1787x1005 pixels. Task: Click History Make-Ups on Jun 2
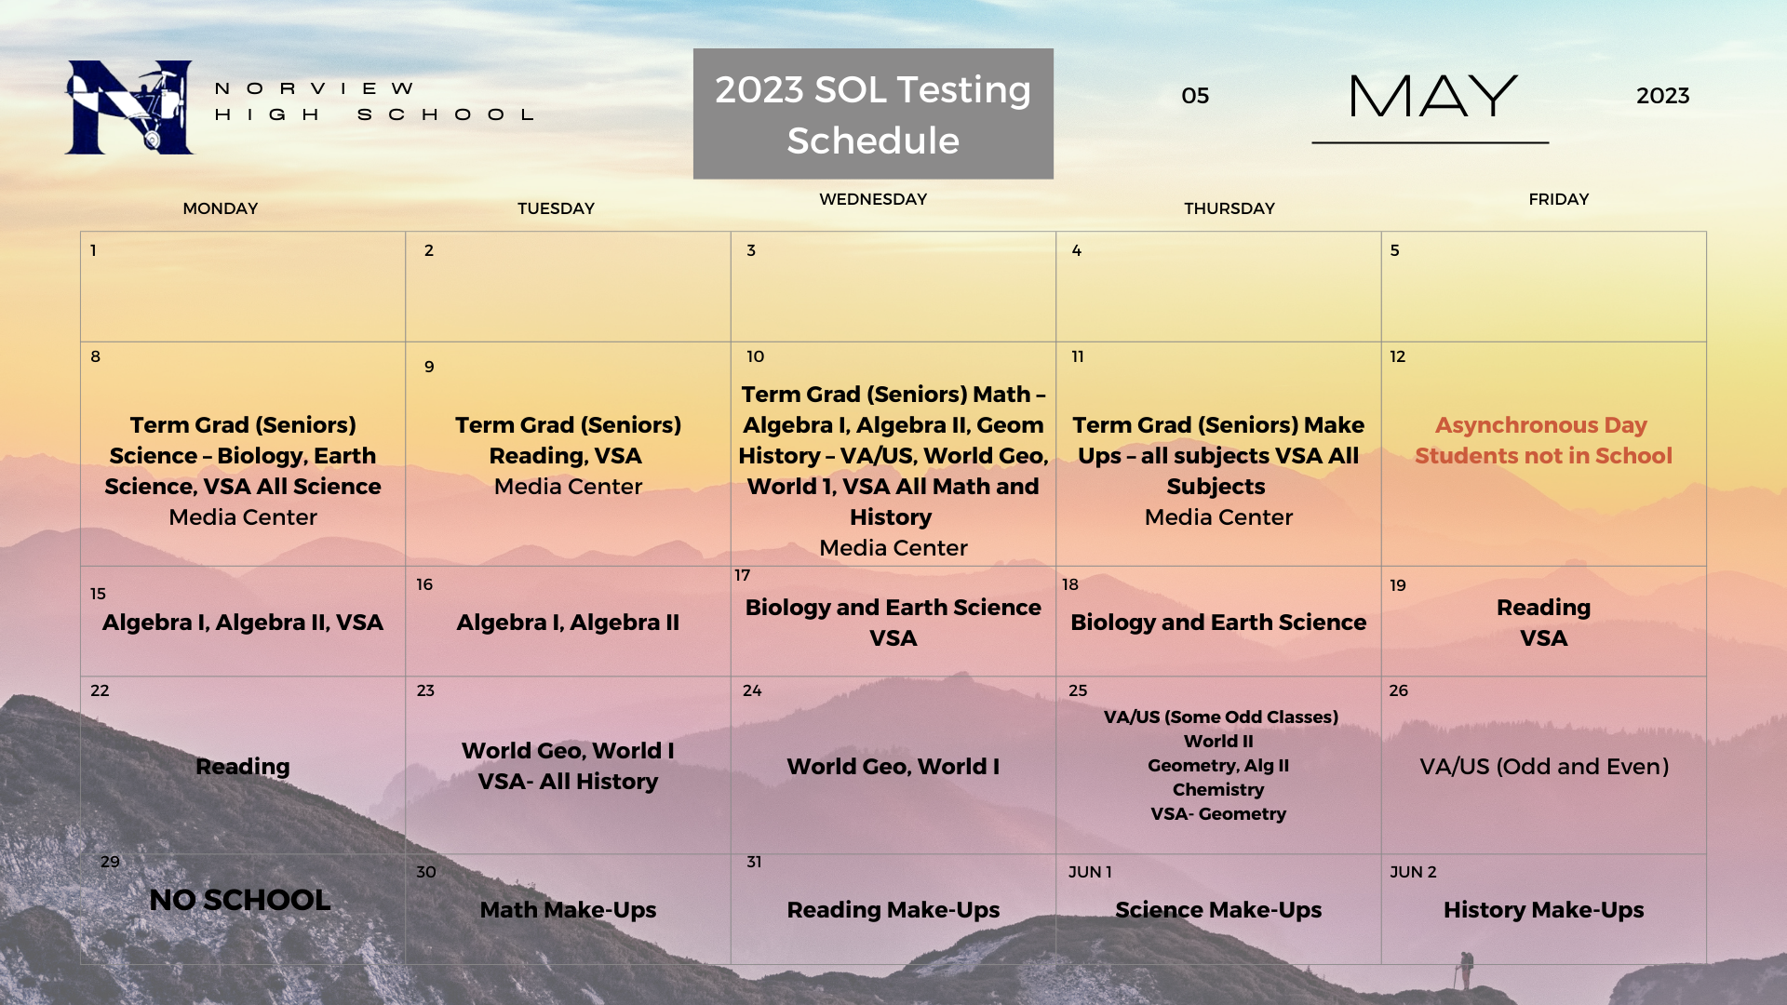point(1543,909)
